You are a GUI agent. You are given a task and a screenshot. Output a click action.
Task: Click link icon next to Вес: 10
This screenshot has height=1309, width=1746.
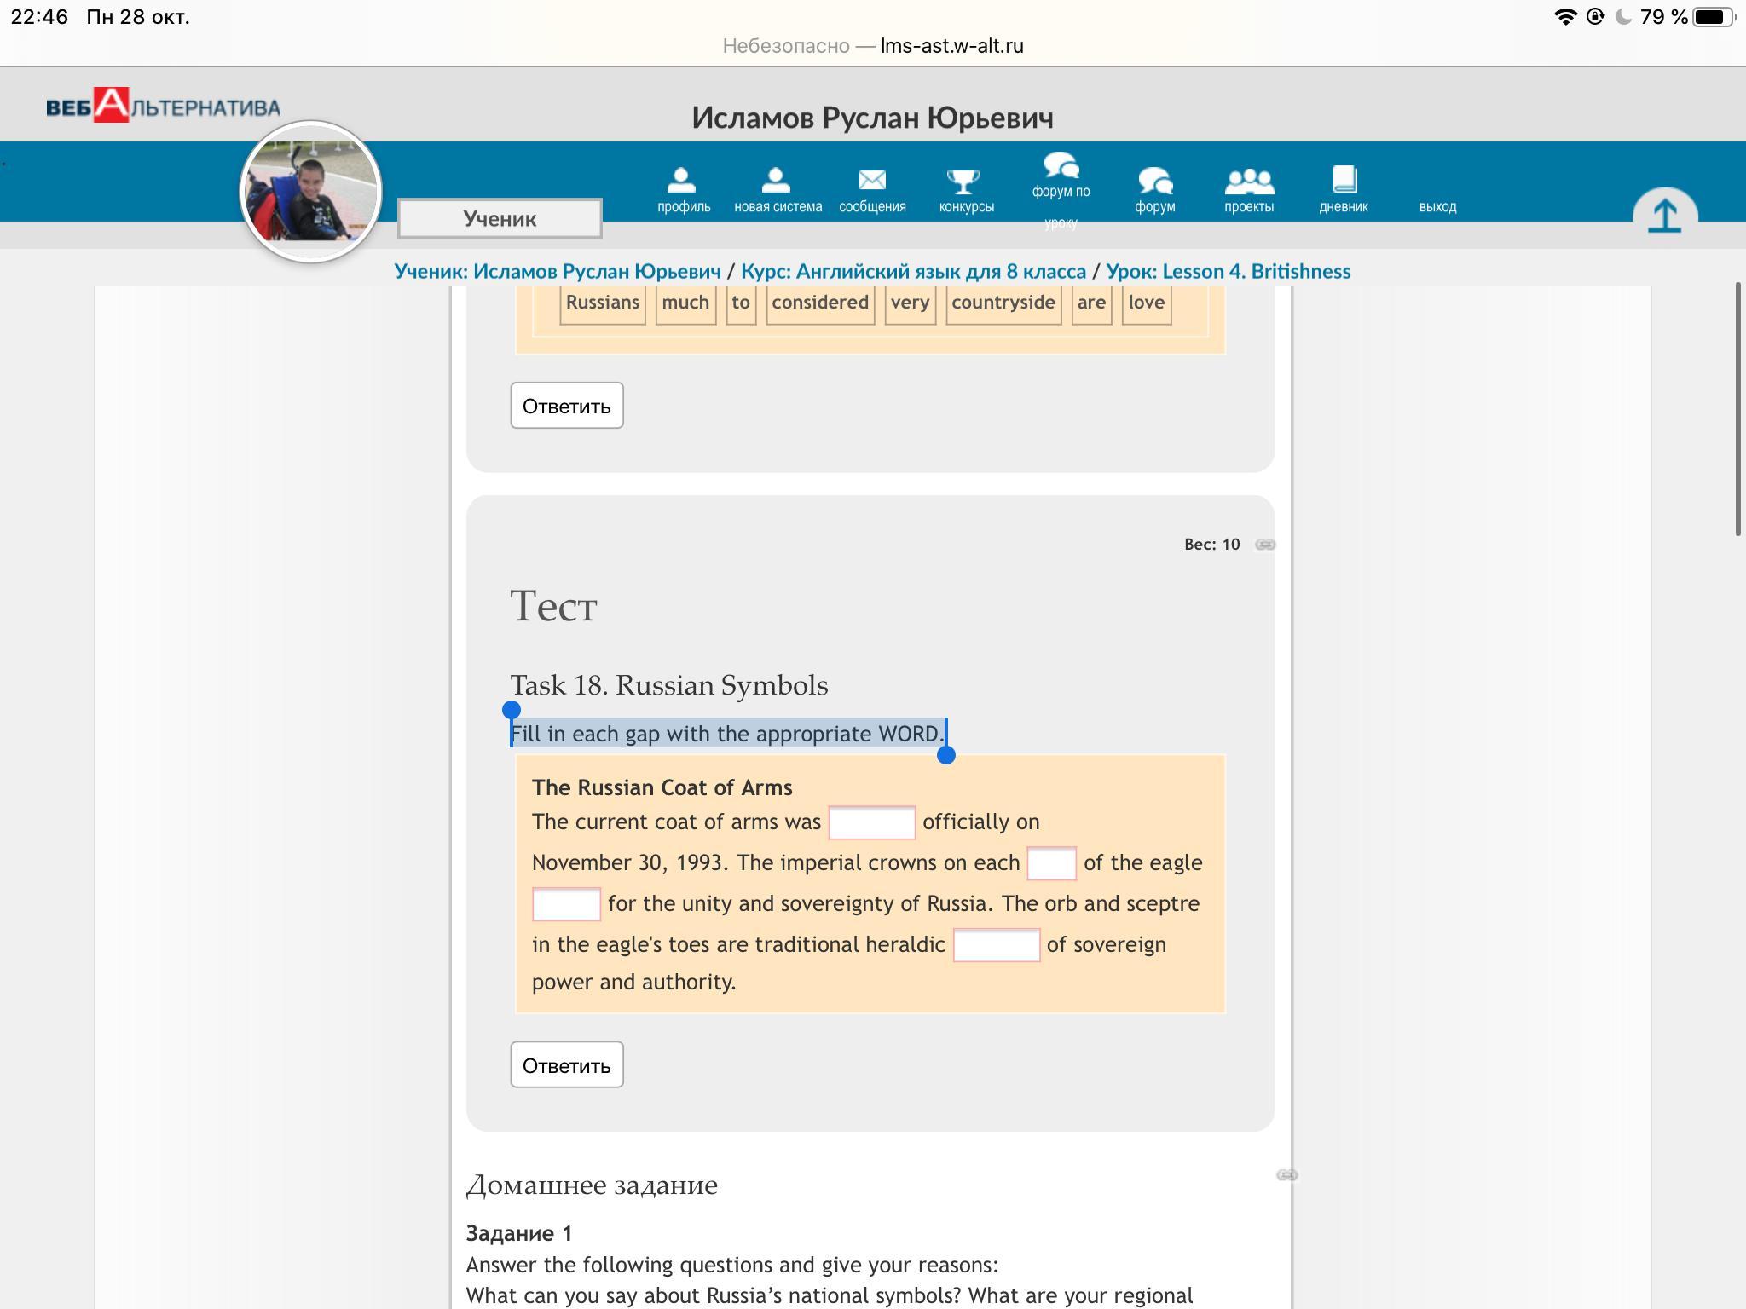[x=1265, y=544]
